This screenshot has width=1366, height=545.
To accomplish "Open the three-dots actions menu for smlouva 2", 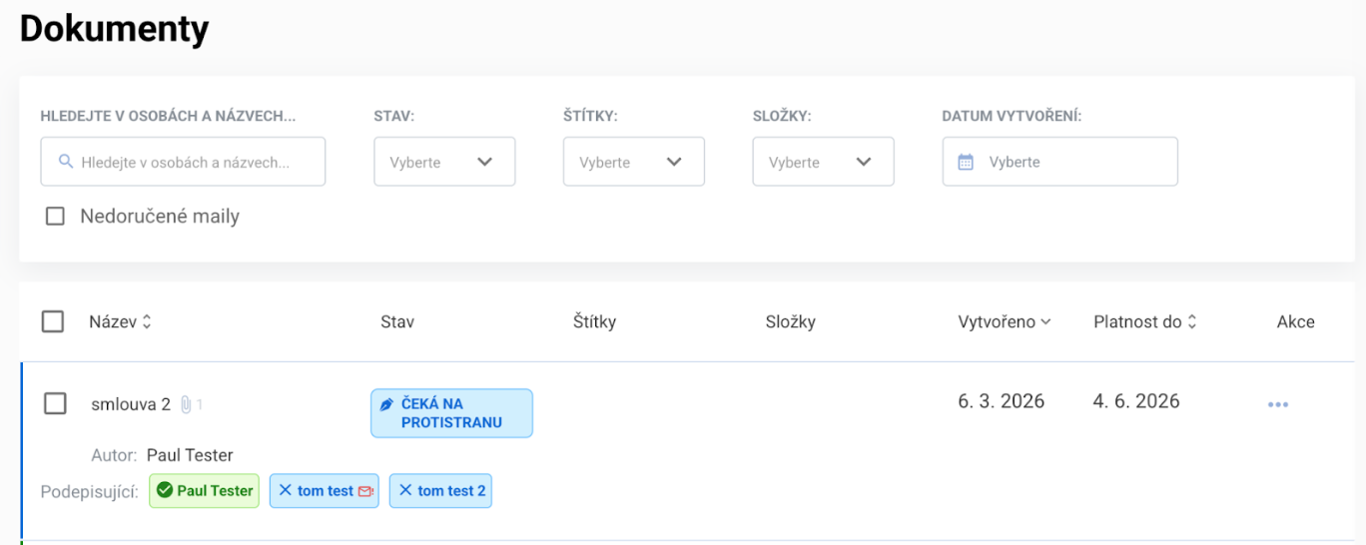I will coord(1277,404).
